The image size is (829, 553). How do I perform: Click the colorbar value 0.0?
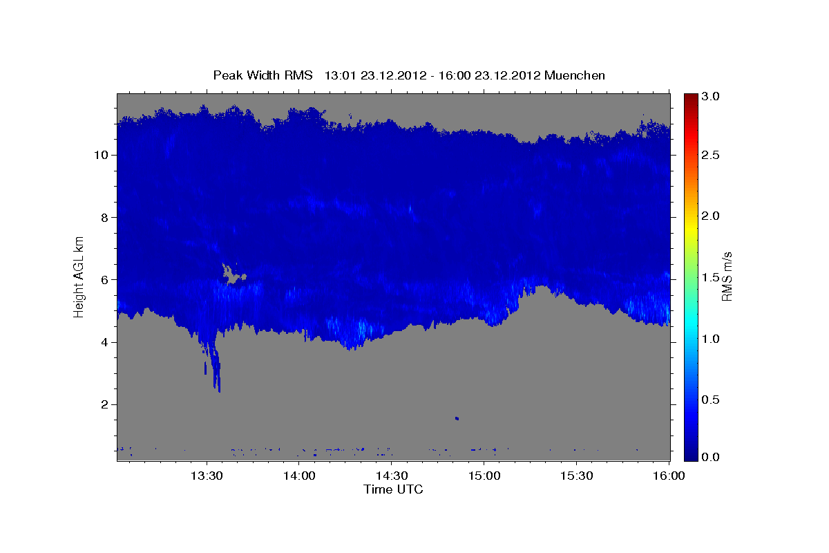[x=712, y=457]
